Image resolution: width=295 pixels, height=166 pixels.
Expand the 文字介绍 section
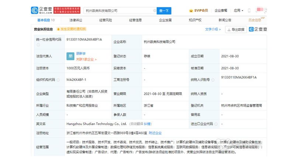213,30
